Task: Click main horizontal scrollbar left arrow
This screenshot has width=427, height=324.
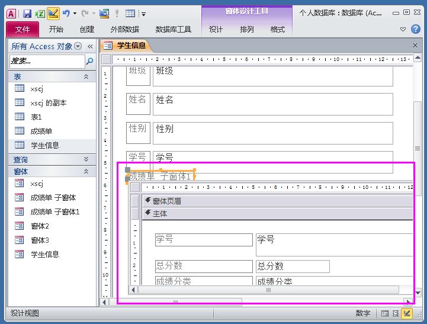Action: (104, 302)
